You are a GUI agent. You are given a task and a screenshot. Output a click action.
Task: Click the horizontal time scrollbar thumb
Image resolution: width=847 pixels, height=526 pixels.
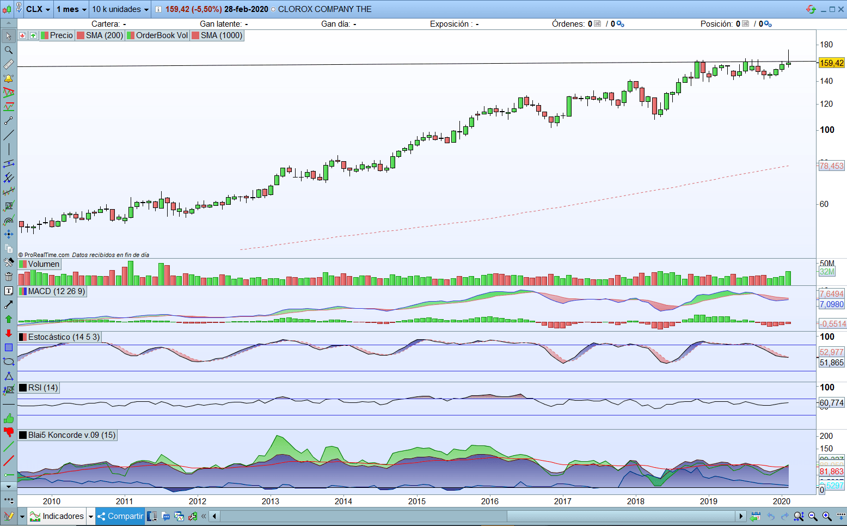click(x=621, y=516)
